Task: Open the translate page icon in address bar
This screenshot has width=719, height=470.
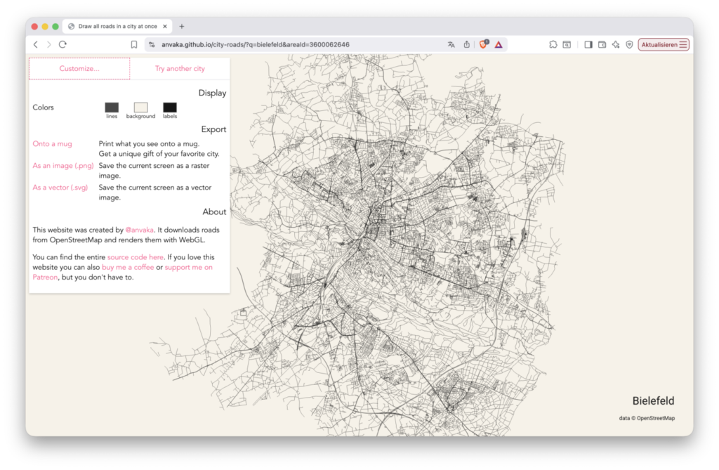Action: (x=451, y=44)
